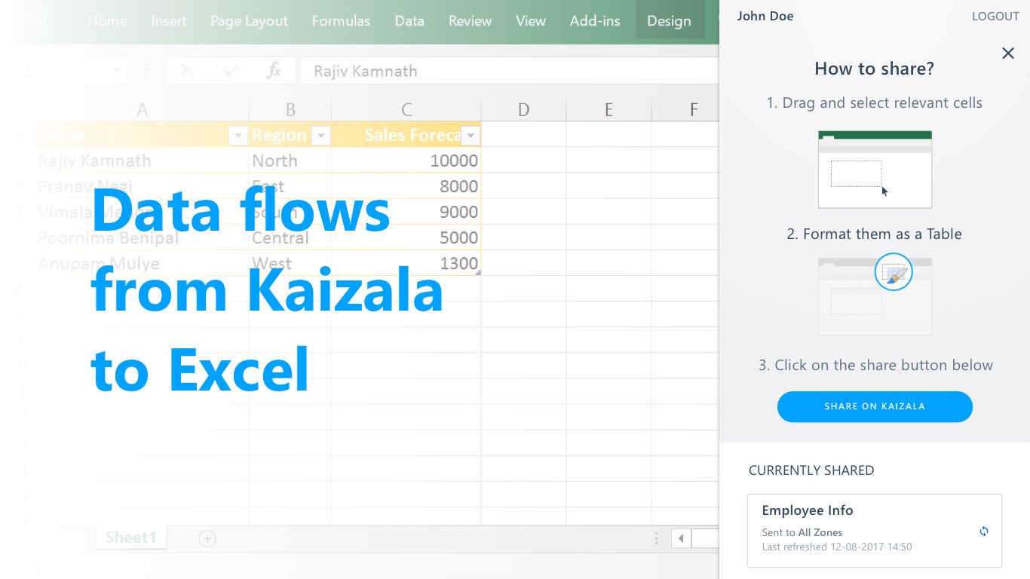The height and width of the screenshot is (579, 1030).
Task: Open the View ribbon tab
Action: tap(531, 21)
